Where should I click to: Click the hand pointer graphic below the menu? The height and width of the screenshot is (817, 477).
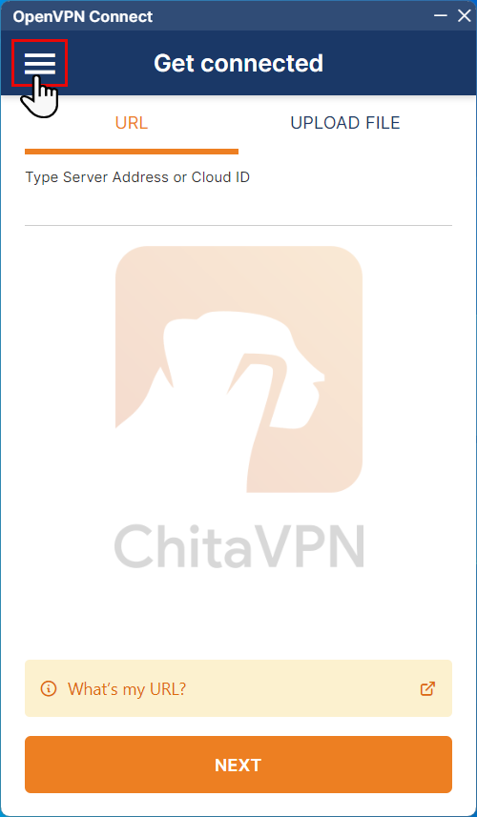(40, 96)
